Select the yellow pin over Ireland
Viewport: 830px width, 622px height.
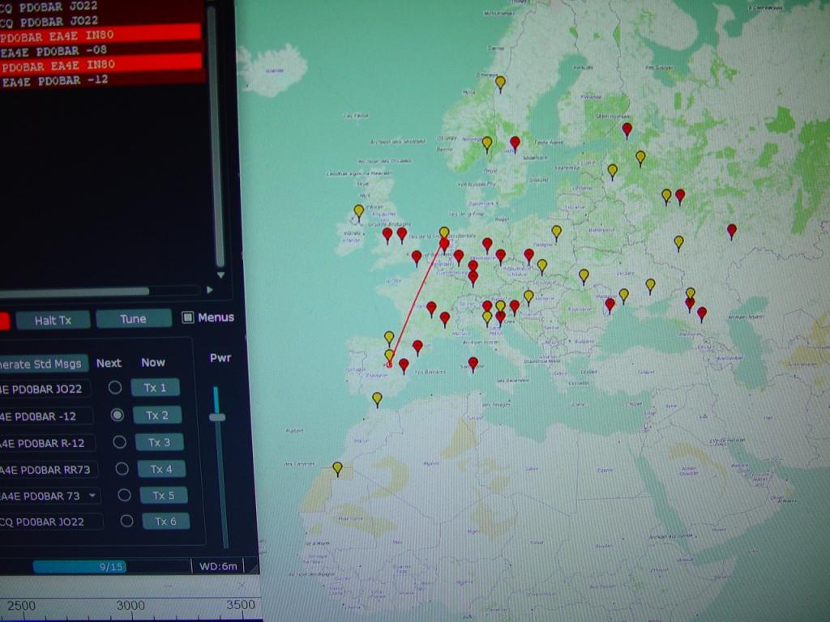(x=359, y=213)
